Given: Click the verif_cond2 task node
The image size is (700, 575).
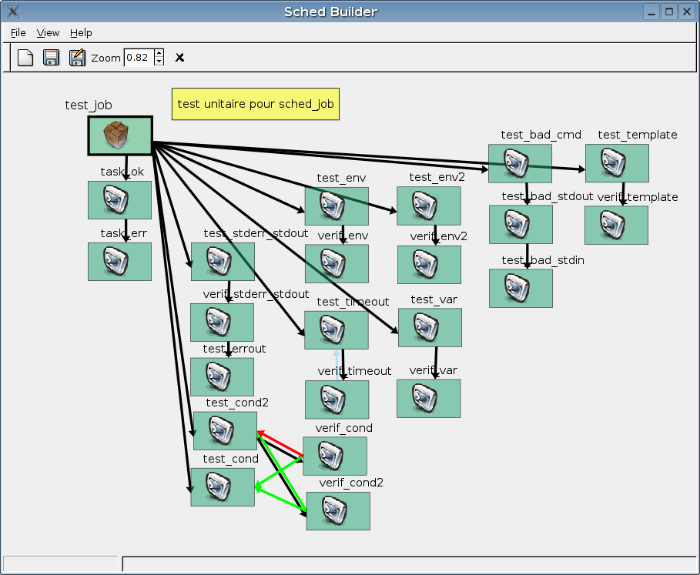Looking at the screenshot, I should coord(338,511).
